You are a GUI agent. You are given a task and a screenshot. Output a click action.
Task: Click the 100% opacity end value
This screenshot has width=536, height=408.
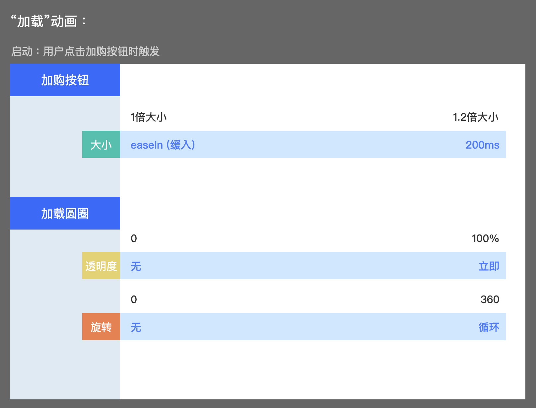(x=485, y=238)
